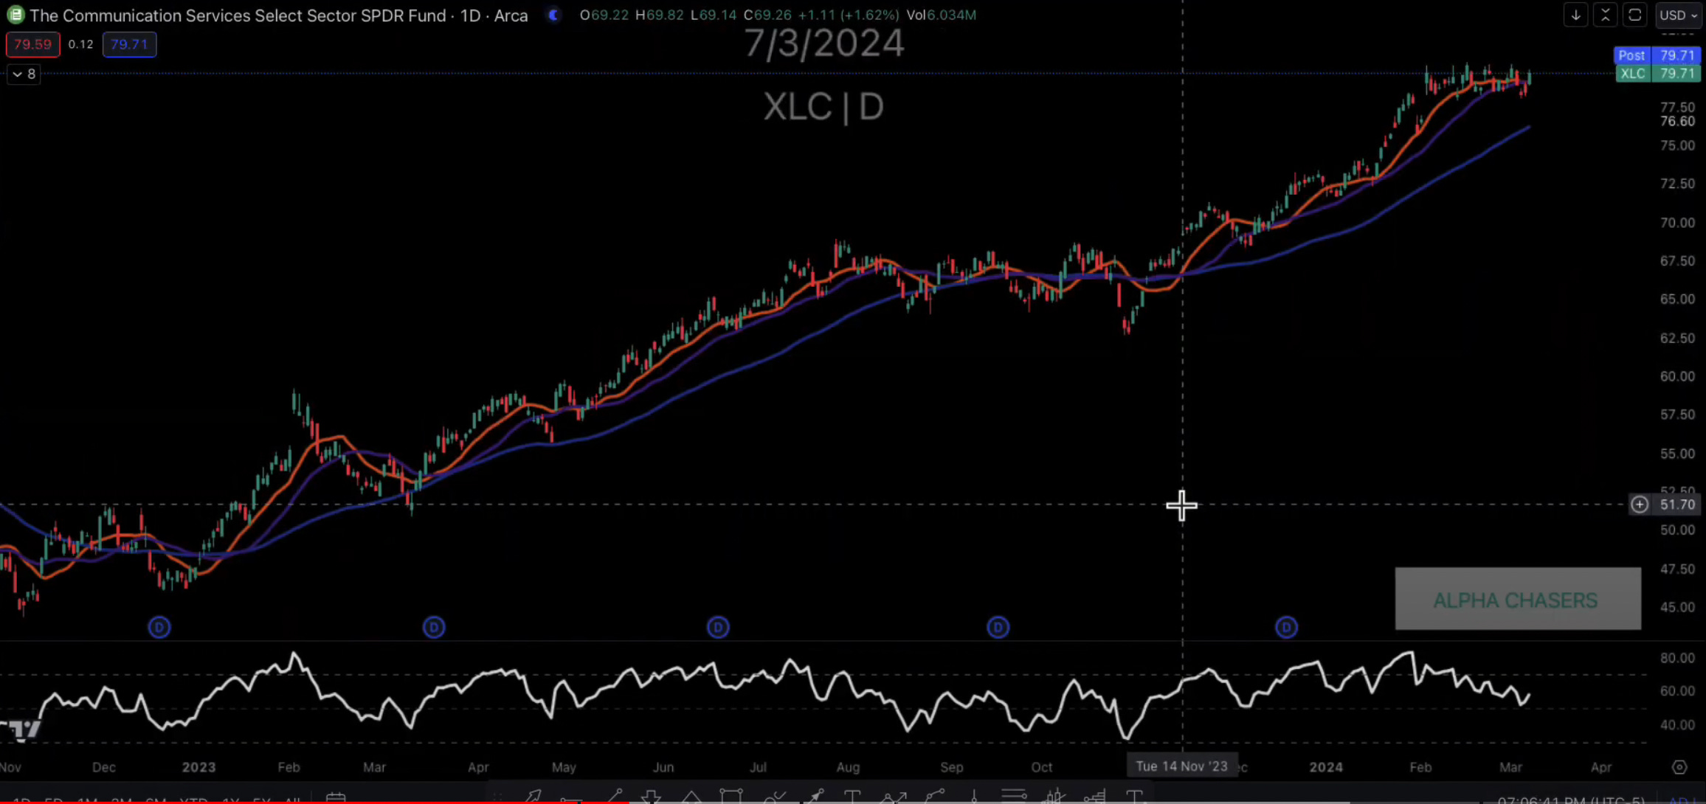Click the dividend marker near June 2023
Image resolution: width=1706 pixels, height=804 pixels.
718,627
